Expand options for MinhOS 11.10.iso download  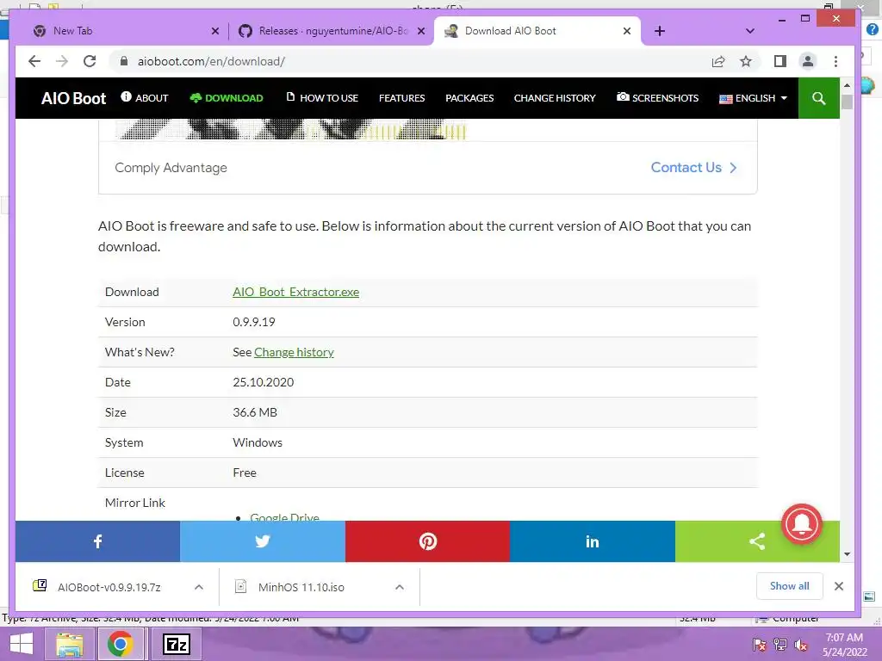(x=400, y=587)
